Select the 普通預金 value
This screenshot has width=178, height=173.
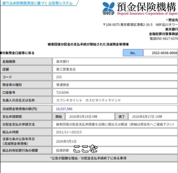[63, 85]
